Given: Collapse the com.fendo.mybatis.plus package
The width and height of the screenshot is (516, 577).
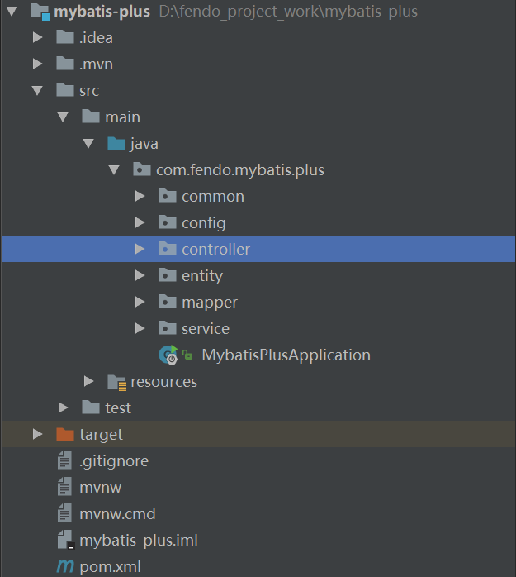Looking at the screenshot, I should click(x=114, y=170).
